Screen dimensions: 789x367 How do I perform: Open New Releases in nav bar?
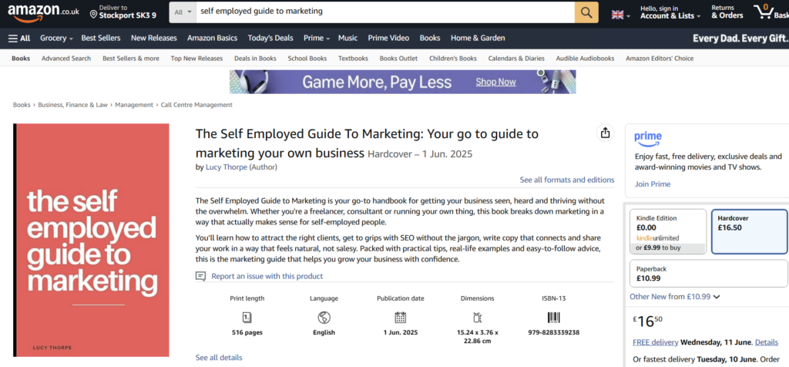tap(154, 39)
